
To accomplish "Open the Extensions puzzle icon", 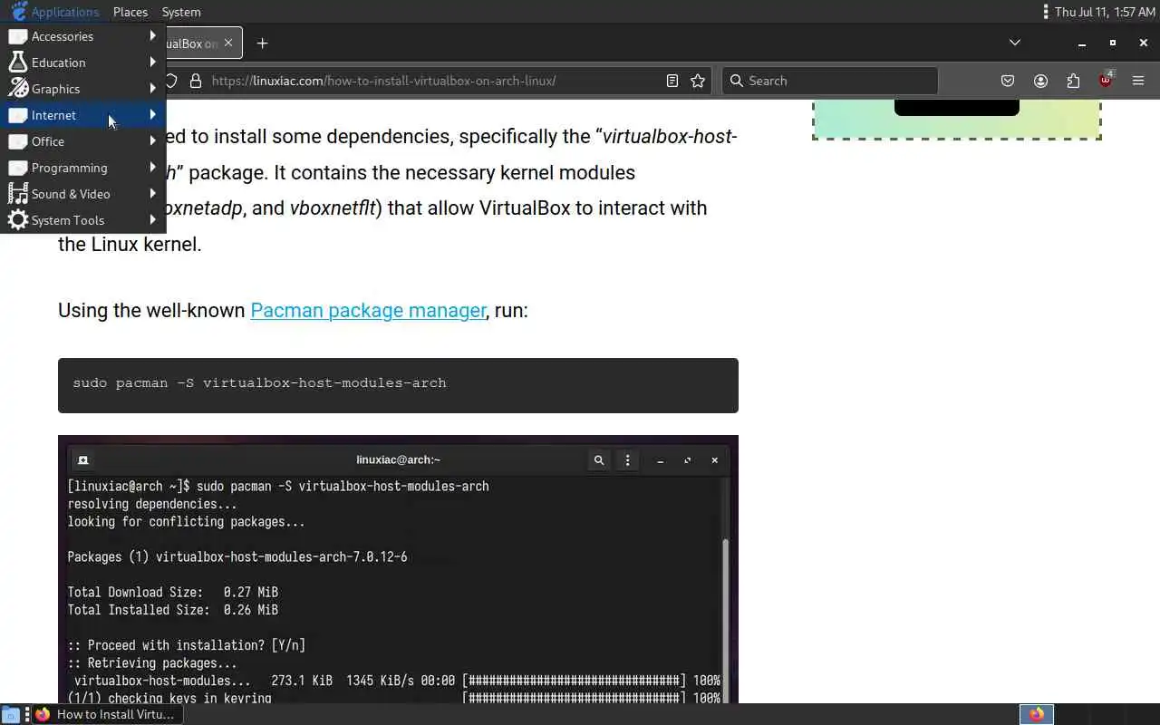I will pos(1073,81).
